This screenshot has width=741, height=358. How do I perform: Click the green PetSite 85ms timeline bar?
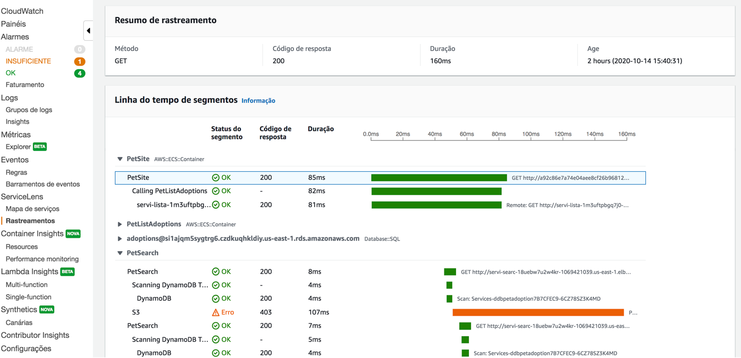coord(439,178)
